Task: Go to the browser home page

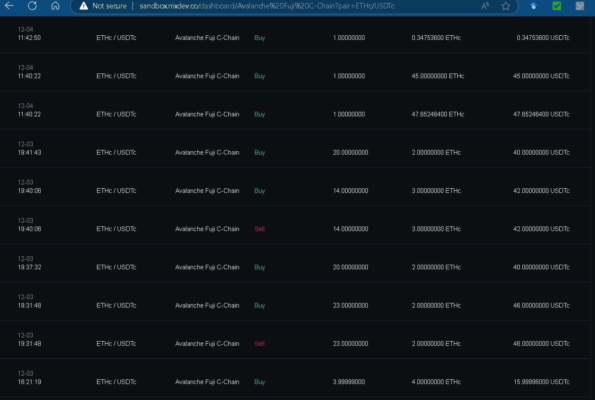Action: coord(55,5)
